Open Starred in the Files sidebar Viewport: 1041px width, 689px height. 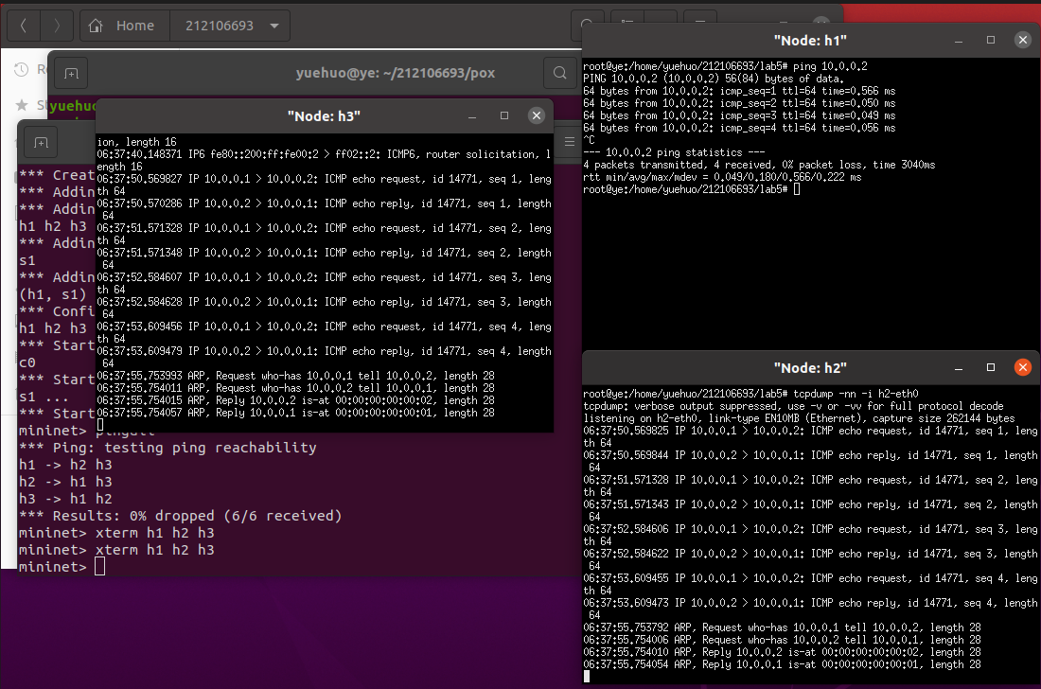click(x=30, y=105)
